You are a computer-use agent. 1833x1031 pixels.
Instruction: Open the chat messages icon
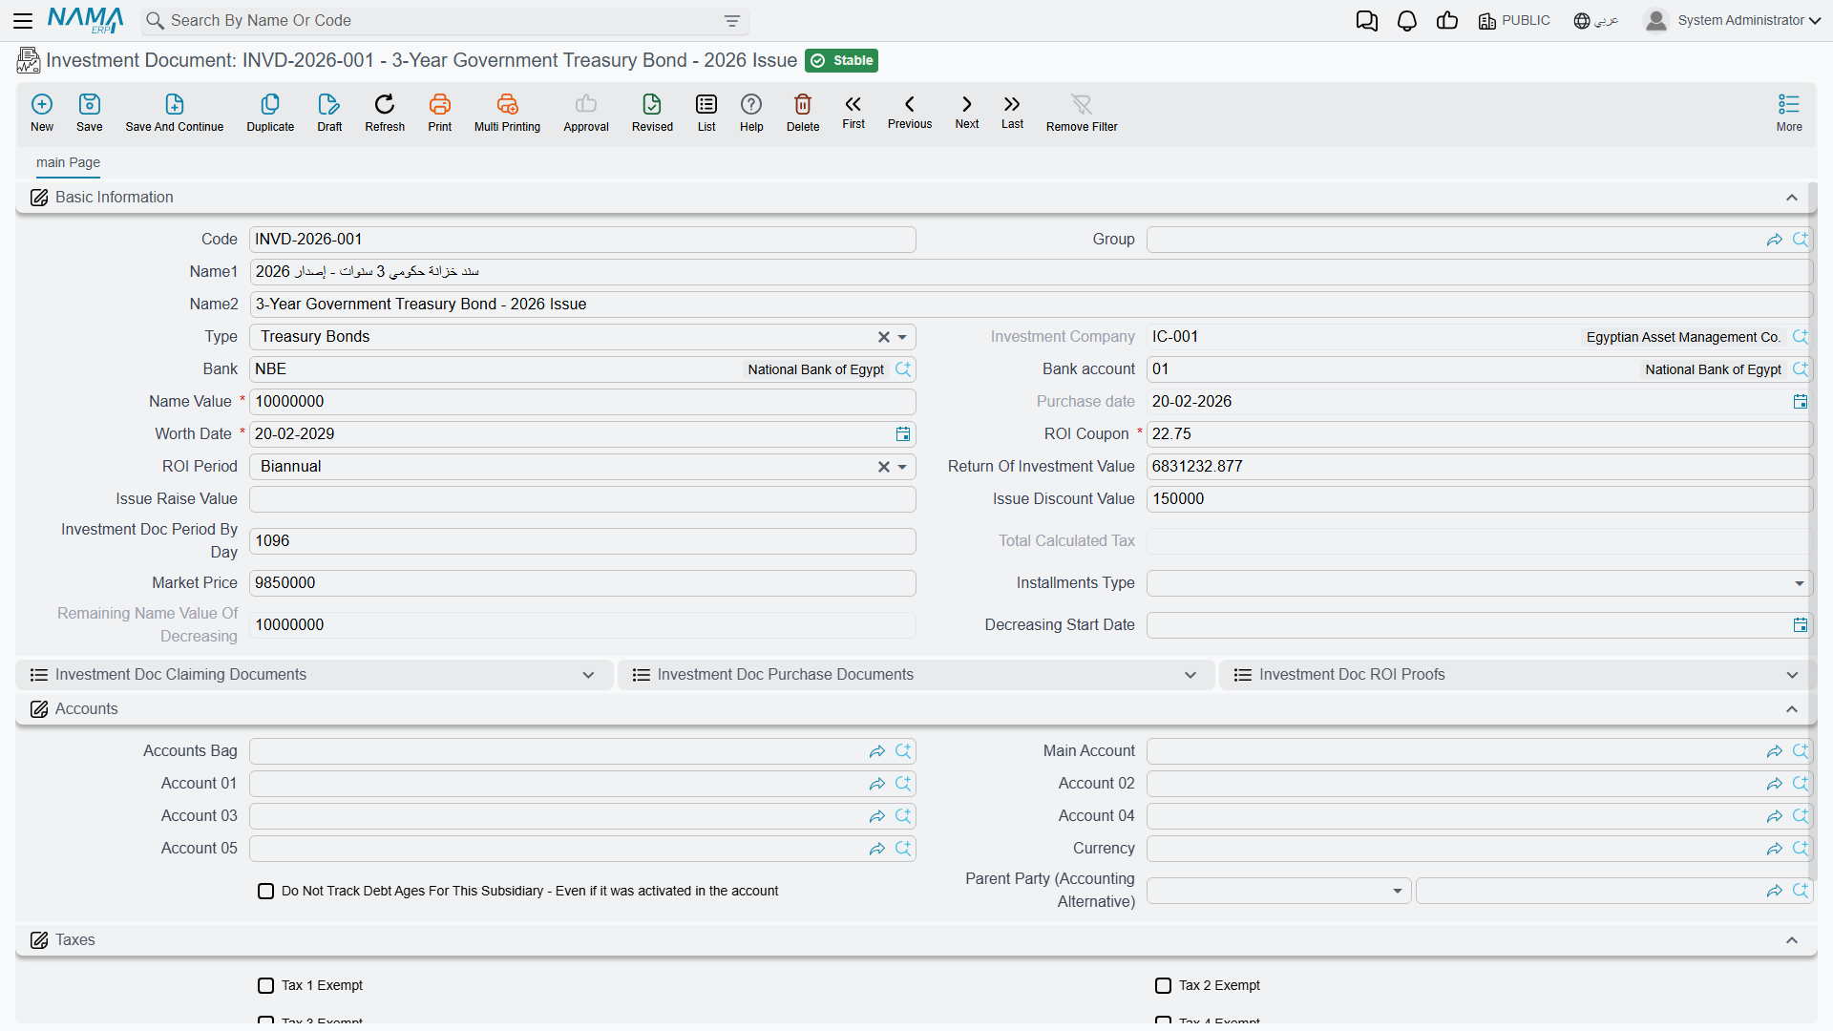click(x=1367, y=21)
